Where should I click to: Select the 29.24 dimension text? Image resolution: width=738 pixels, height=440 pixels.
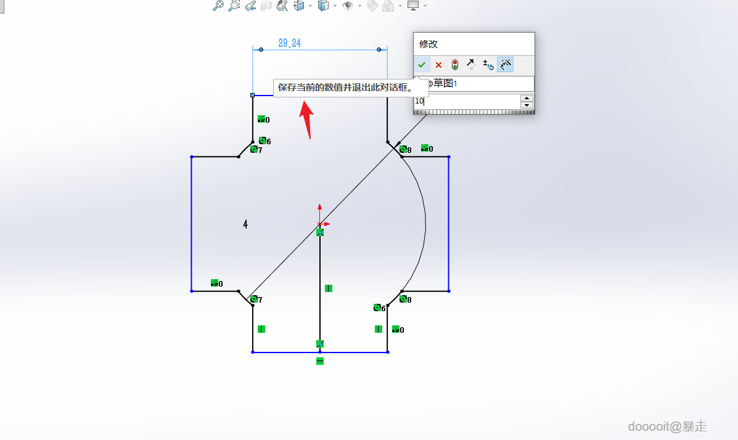[x=289, y=43]
